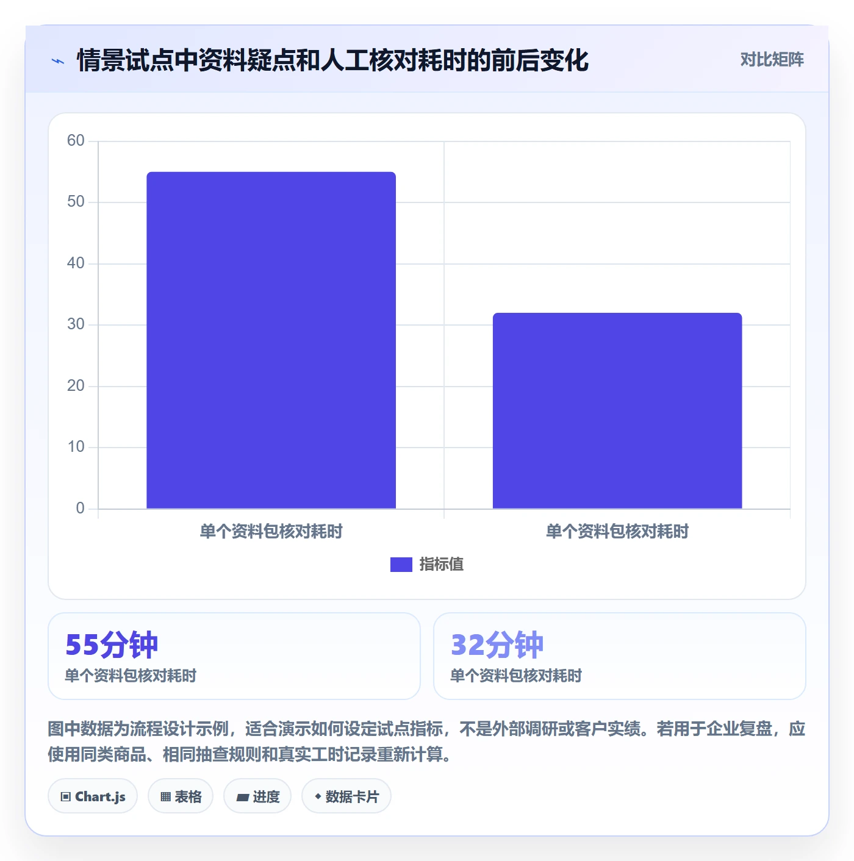
Task: Click the y-axis value 10
Action: point(76,447)
